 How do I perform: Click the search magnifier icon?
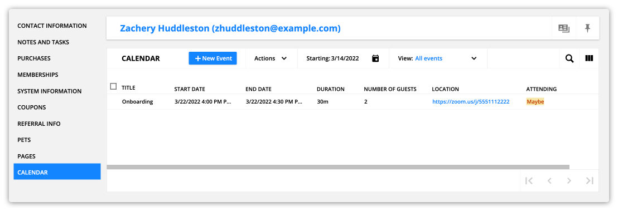(x=569, y=58)
